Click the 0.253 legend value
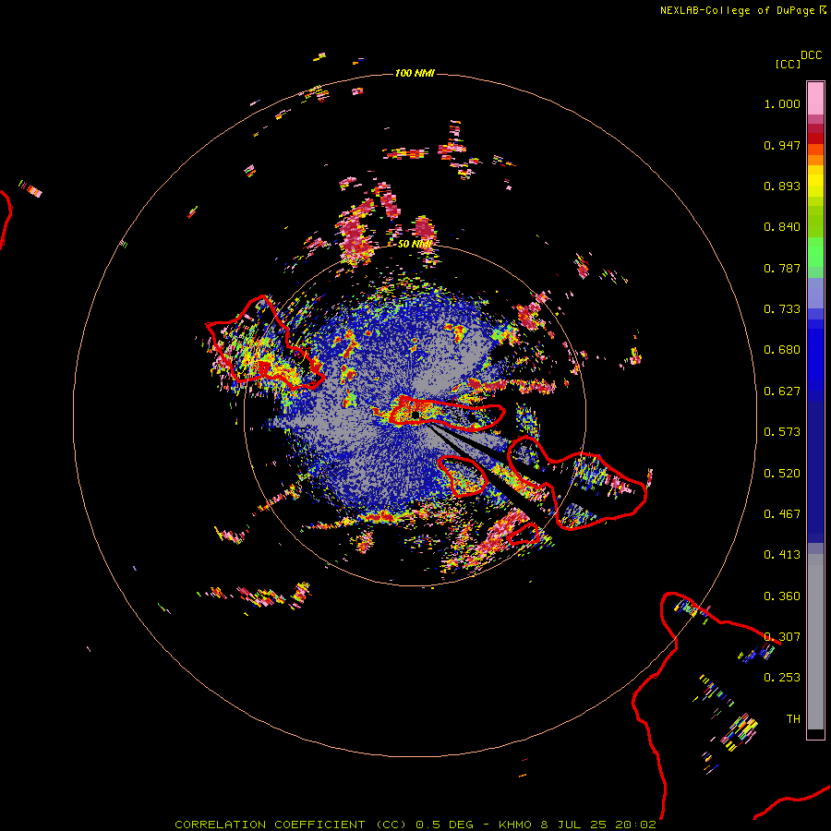831x831 pixels. [x=782, y=678]
